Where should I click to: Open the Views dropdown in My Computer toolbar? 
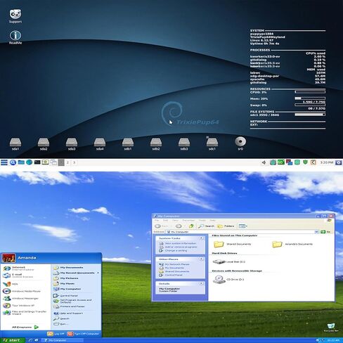(x=242, y=226)
